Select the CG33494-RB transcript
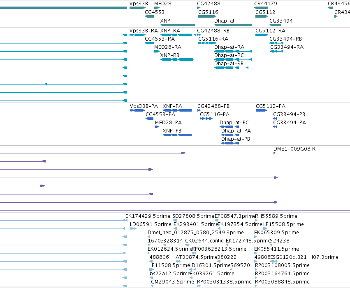Viewport: 350px width, 288px height. coord(276,43)
